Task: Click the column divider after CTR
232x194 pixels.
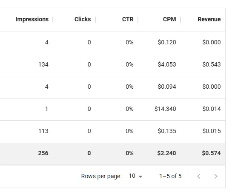Action: click(x=138, y=20)
